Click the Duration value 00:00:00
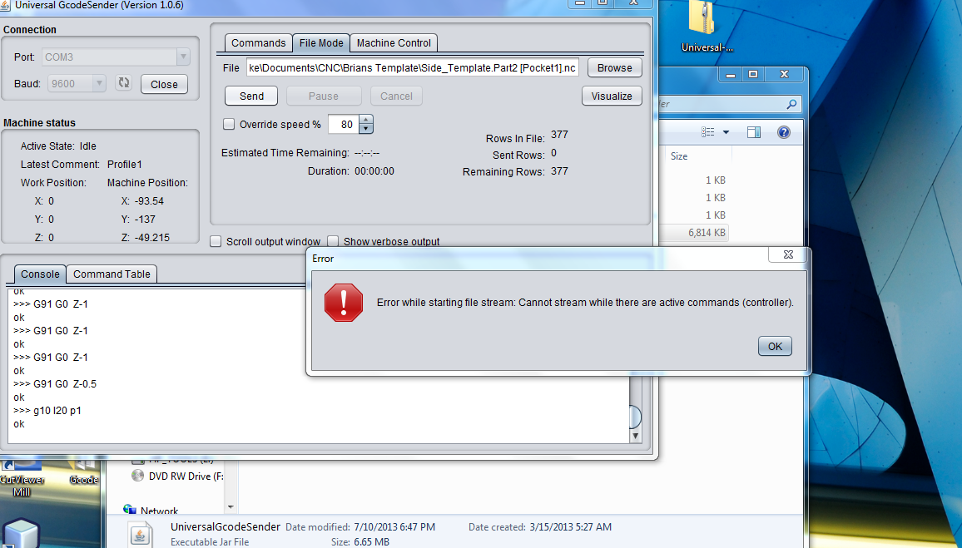Viewport: 962px width, 548px height. [x=374, y=171]
